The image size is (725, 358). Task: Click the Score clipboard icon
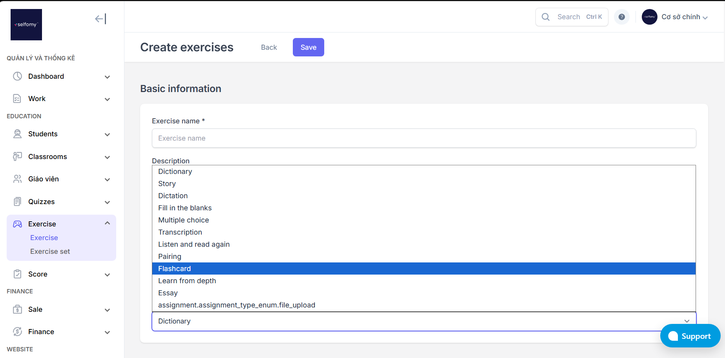[x=17, y=274]
